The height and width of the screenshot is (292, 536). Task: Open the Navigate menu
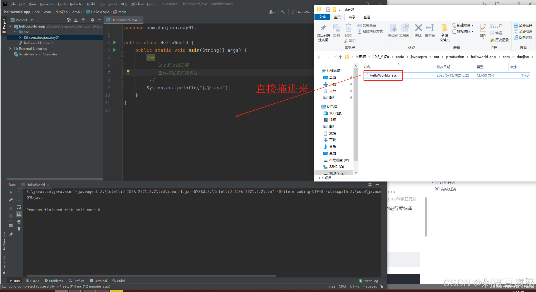pyautogui.click(x=47, y=4)
